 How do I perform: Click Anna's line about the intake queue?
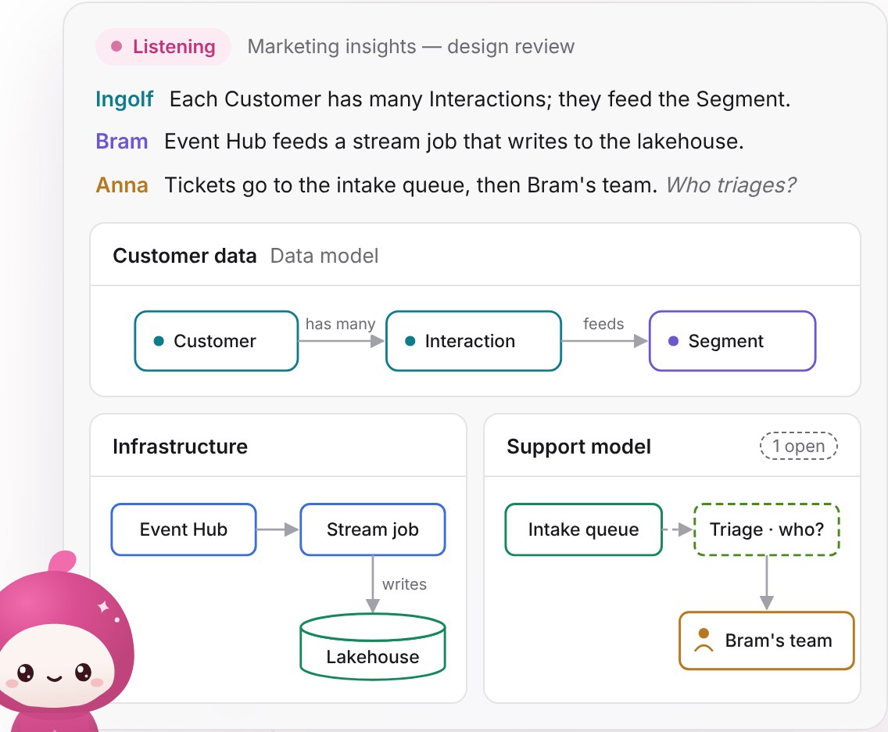pyautogui.click(x=410, y=185)
